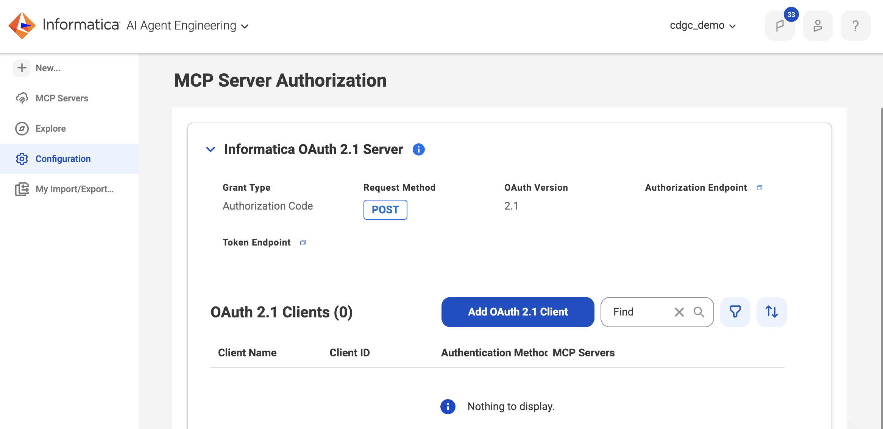Screen dimensions: 883x429
Task: Click the notification count badge 33
Action: click(791, 14)
